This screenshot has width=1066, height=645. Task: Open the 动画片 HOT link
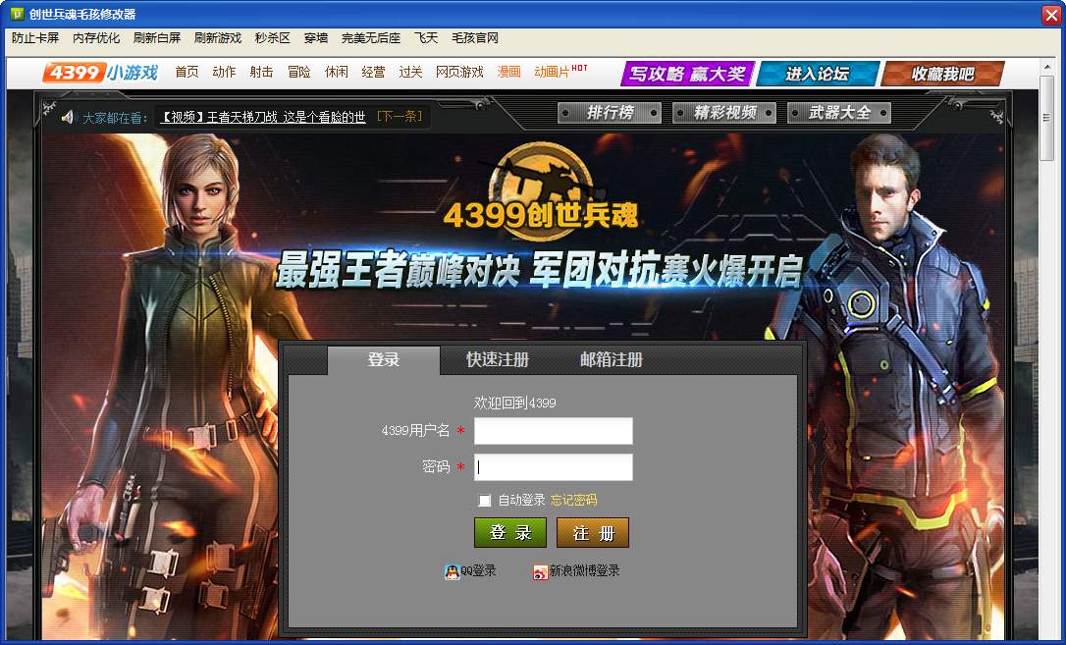point(560,72)
